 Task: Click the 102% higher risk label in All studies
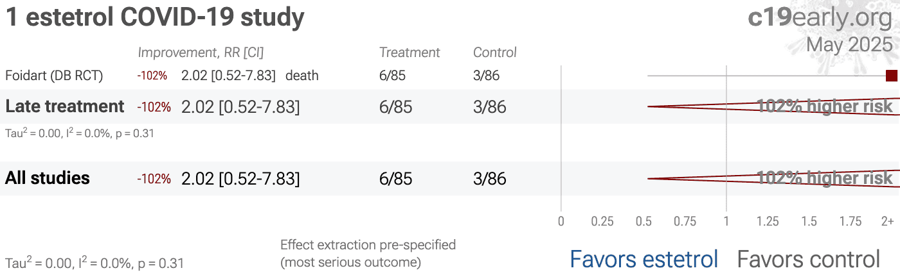tap(825, 178)
